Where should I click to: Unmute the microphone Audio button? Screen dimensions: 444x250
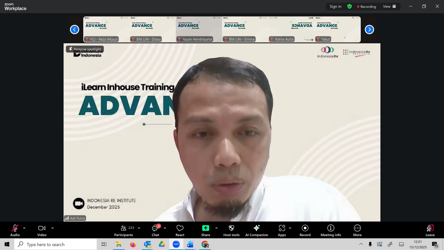pos(15,230)
